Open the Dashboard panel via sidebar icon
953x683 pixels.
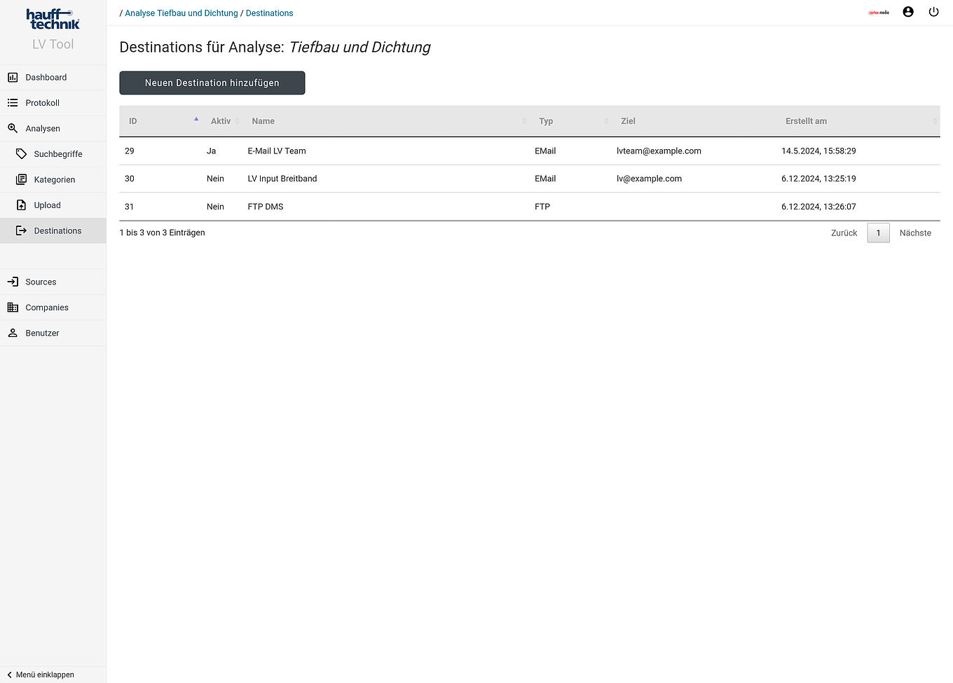[13, 77]
